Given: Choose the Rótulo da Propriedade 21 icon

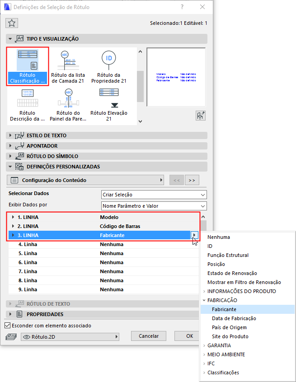Looking at the screenshot, I should tap(109, 66).
